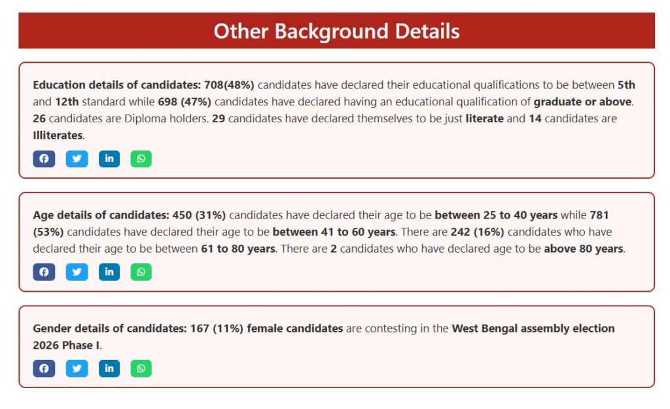Post Age details to LinkedIn

[109, 272]
